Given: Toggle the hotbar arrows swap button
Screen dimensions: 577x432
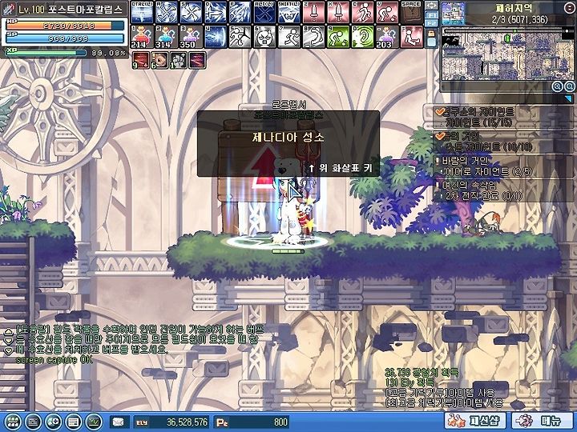Looking at the screenshot, I should point(432,6).
